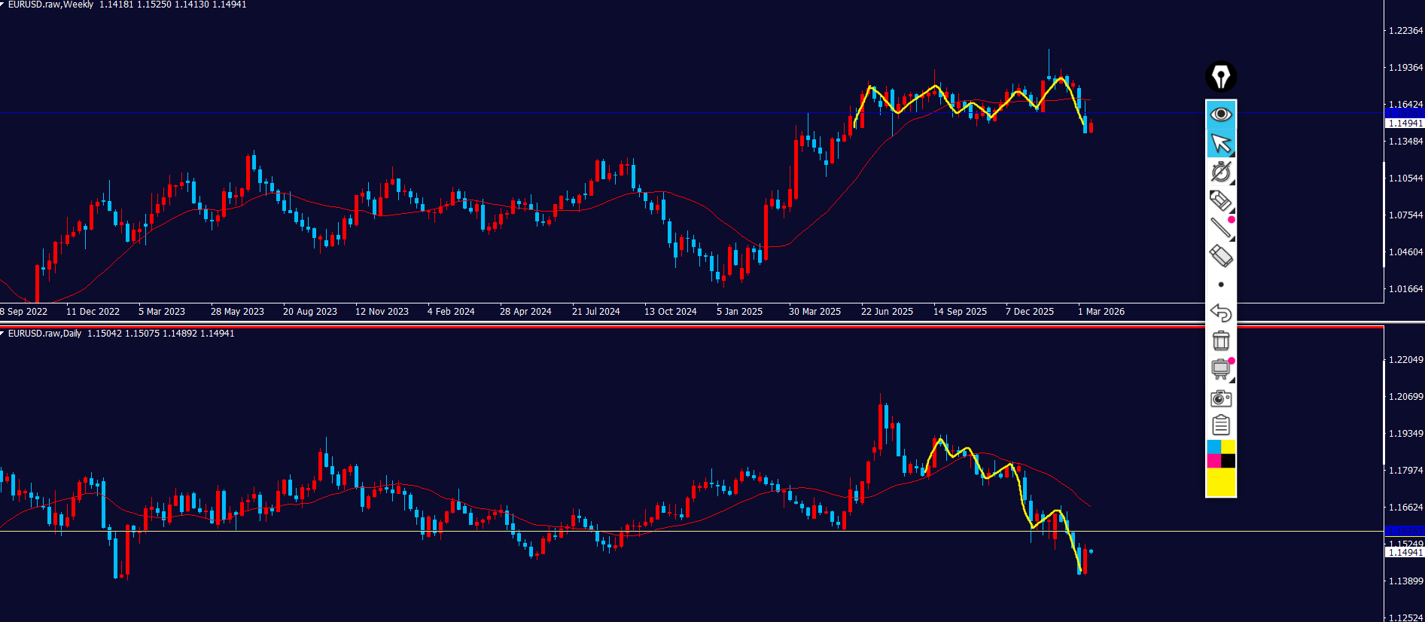Screen dimensions: 1425x622
Task: Select the black color swatch
Action: 1228,461
